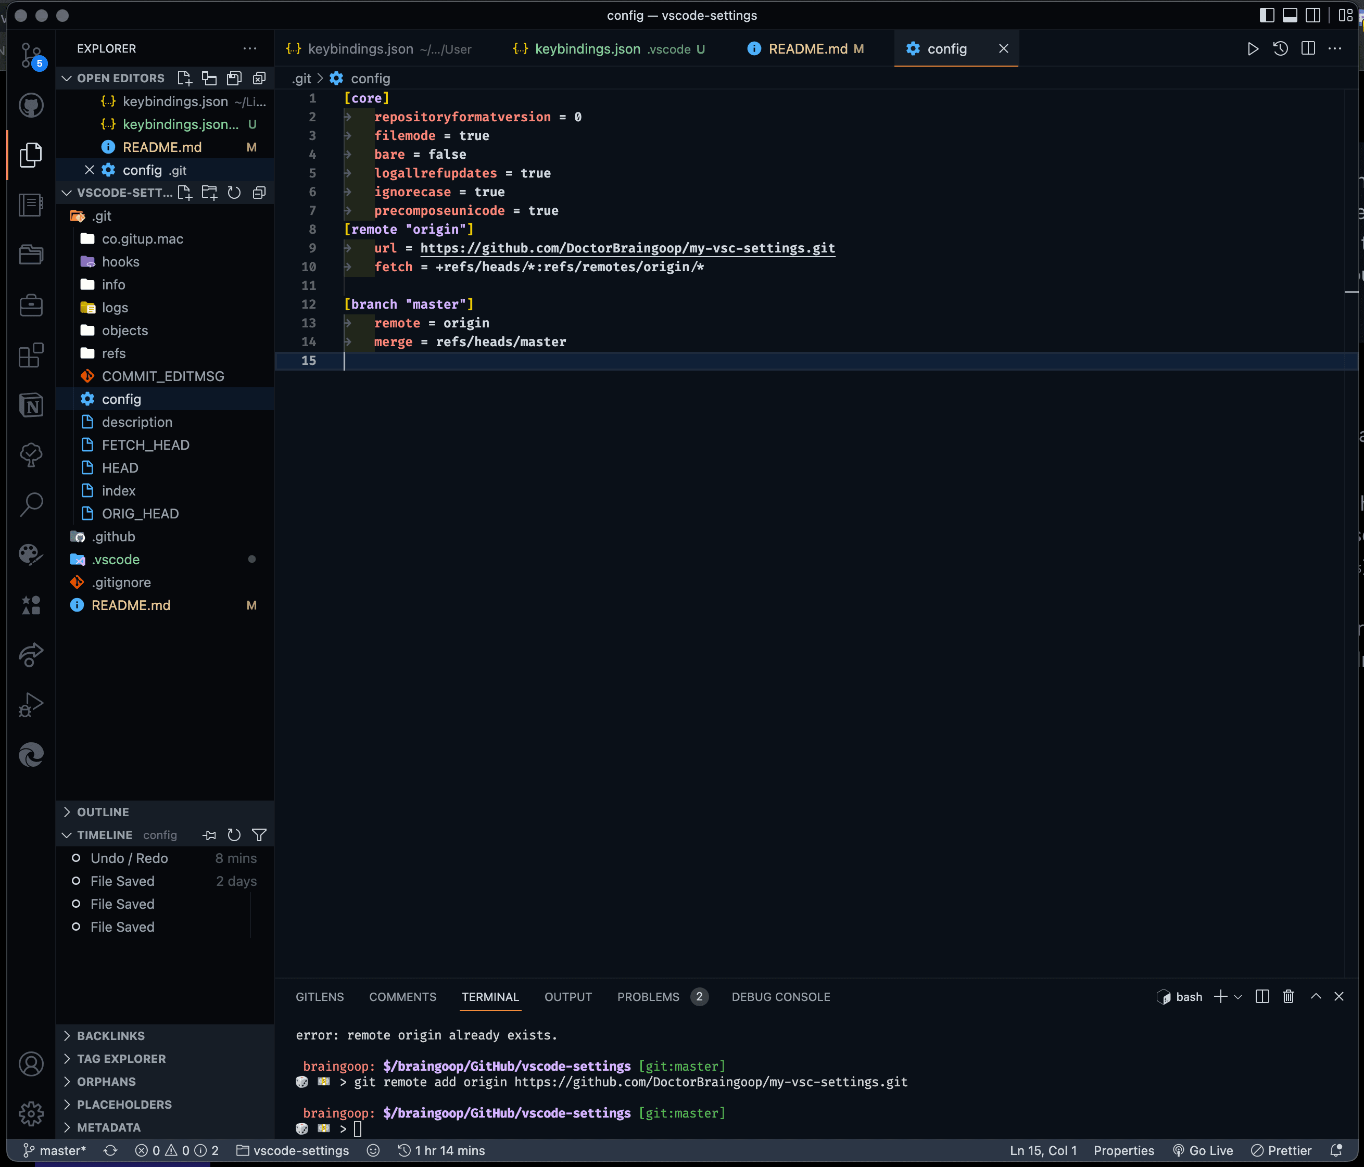Open the GitHub URL link on line 9
The image size is (1364, 1167).
pos(627,248)
